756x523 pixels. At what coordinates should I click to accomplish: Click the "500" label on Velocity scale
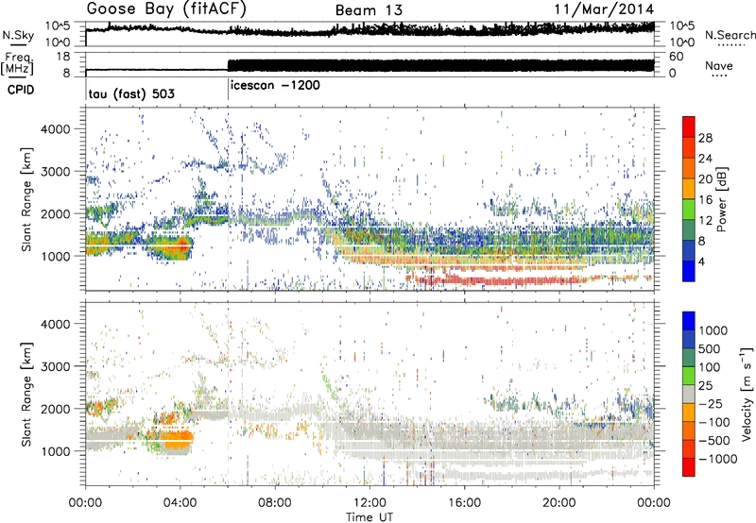[710, 349]
